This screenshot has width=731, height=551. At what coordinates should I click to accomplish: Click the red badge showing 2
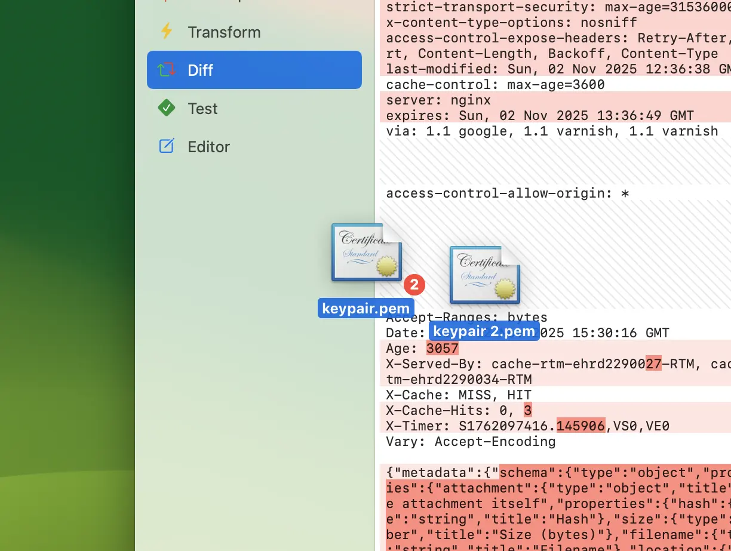(414, 285)
